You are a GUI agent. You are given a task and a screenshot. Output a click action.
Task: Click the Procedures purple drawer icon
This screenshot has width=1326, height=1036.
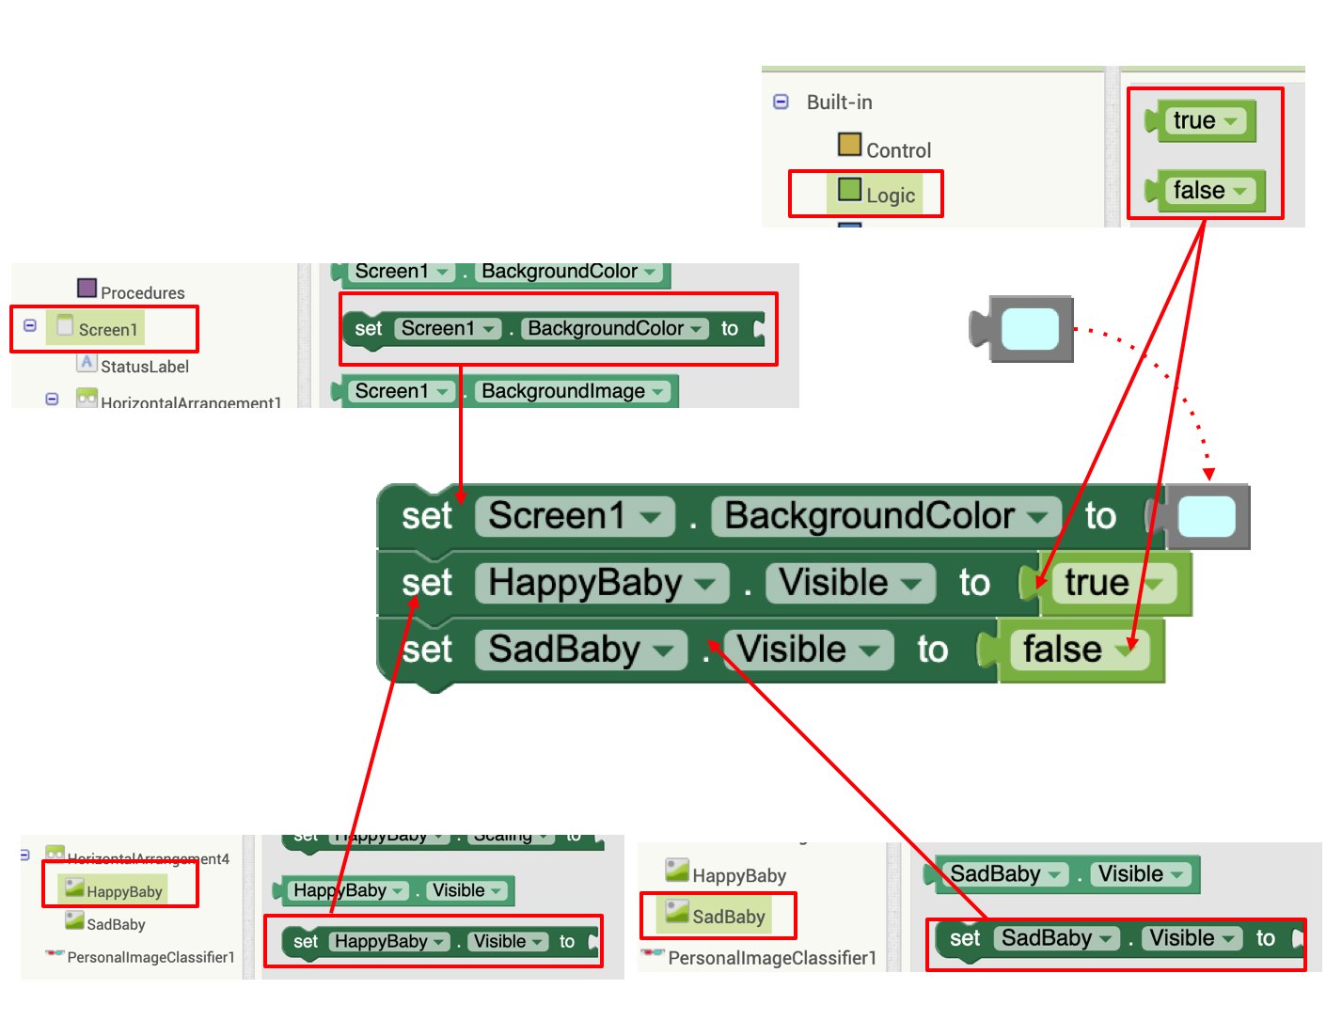87,288
